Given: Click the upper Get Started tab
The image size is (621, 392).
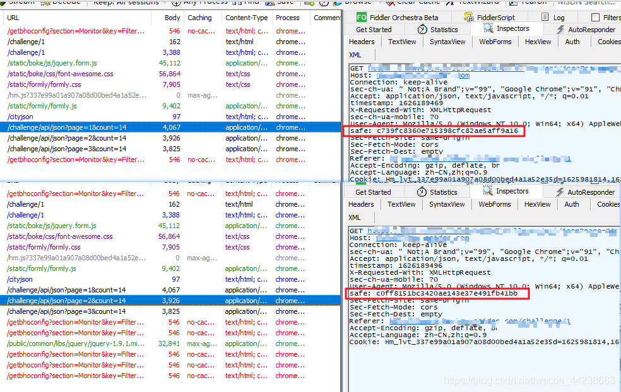Looking at the screenshot, I should point(374,30).
